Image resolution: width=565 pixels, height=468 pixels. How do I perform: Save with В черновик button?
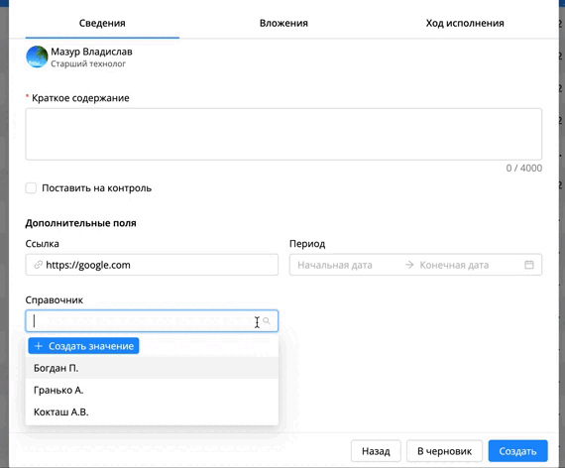(x=444, y=451)
